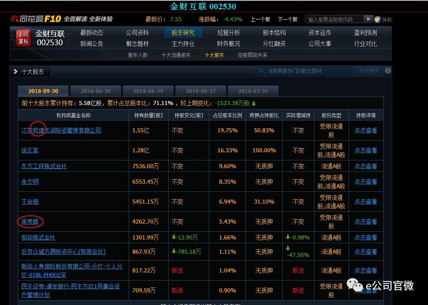Open the 束昱辉 shareholder link
428x305 pixels.
(30, 222)
